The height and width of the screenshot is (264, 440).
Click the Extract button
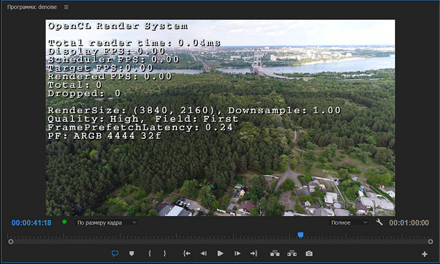292,254
